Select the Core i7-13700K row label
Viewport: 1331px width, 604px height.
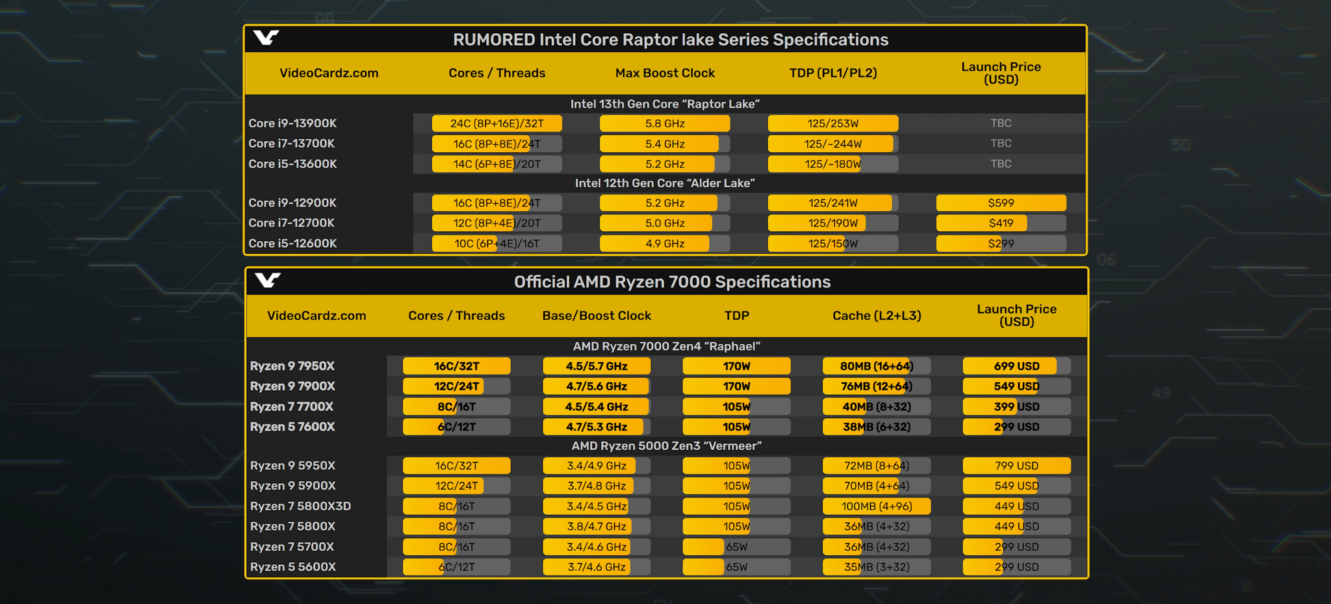(x=291, y=144)
